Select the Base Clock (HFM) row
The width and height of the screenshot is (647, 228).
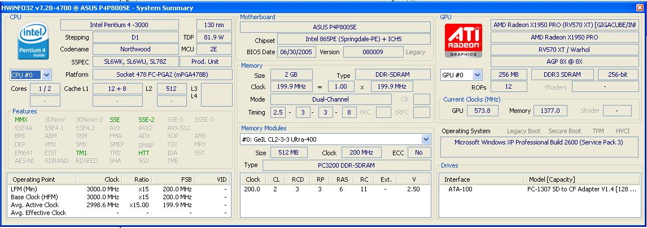tap(120, 196)
